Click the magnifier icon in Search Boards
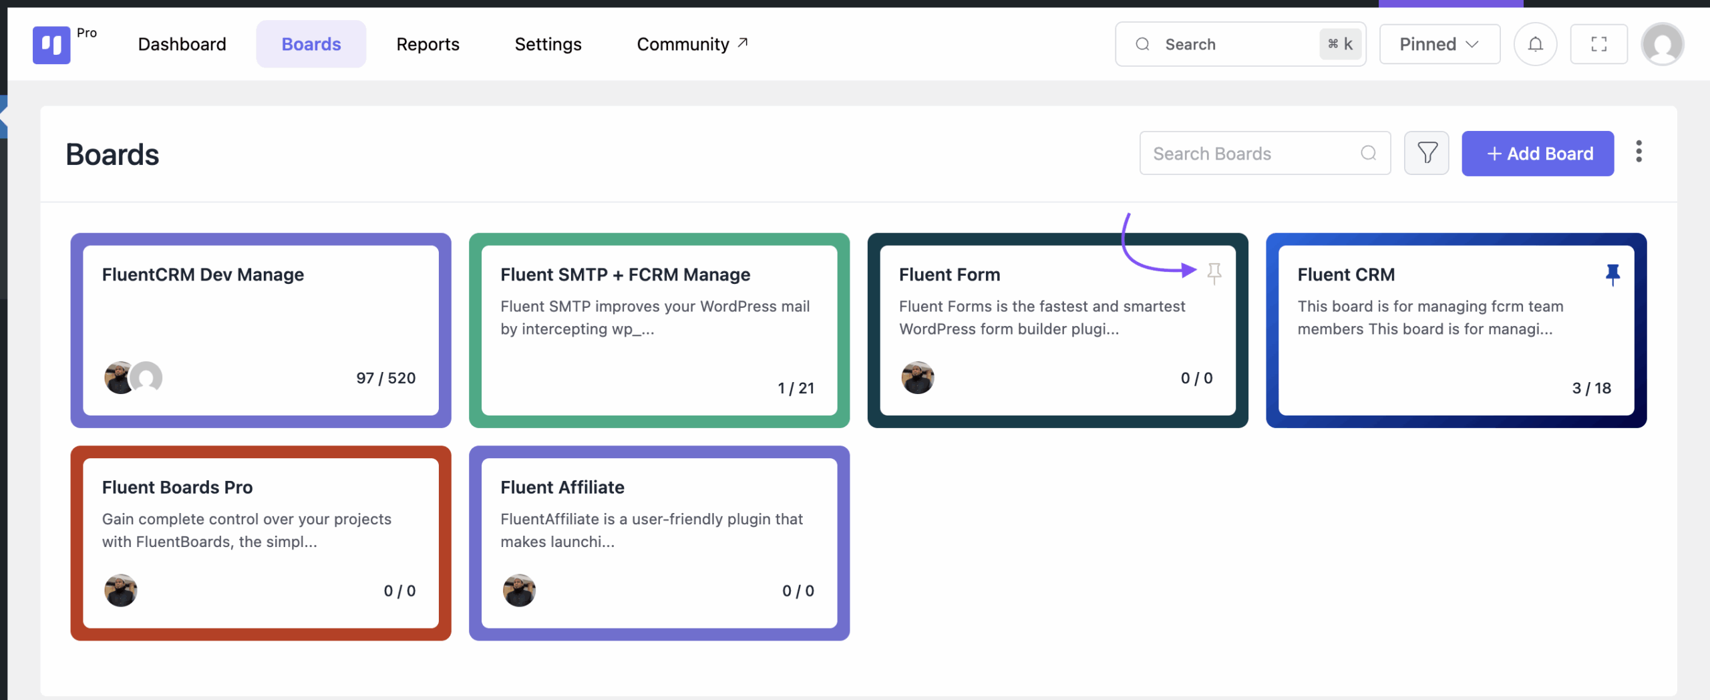This screenshot has width=1710, height=700. (1368, 153)
